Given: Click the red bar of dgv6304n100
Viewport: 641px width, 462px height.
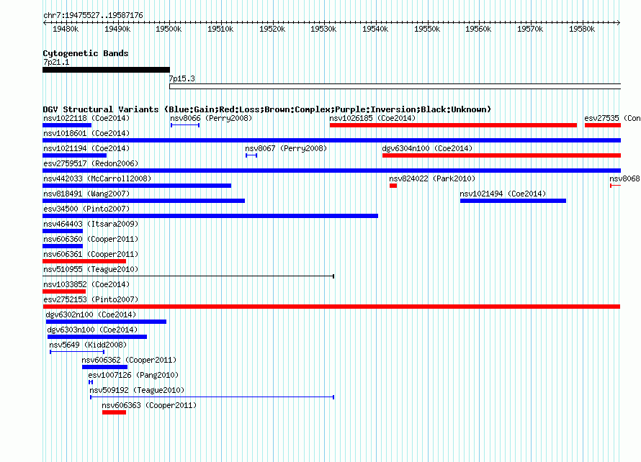Looking at the screenshot, I should pyautogui.click(x=501, y=155).
